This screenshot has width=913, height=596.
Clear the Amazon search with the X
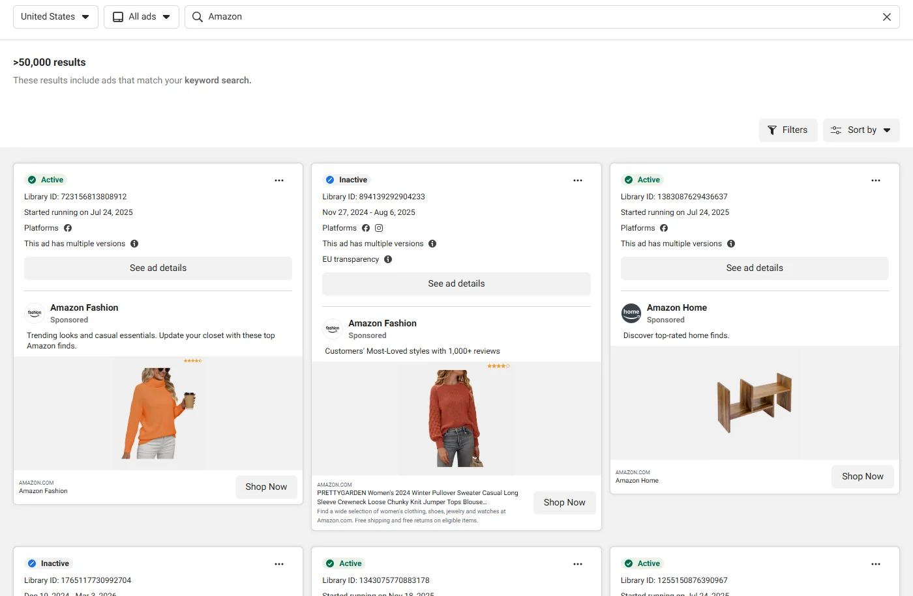[x=887, y=17]
